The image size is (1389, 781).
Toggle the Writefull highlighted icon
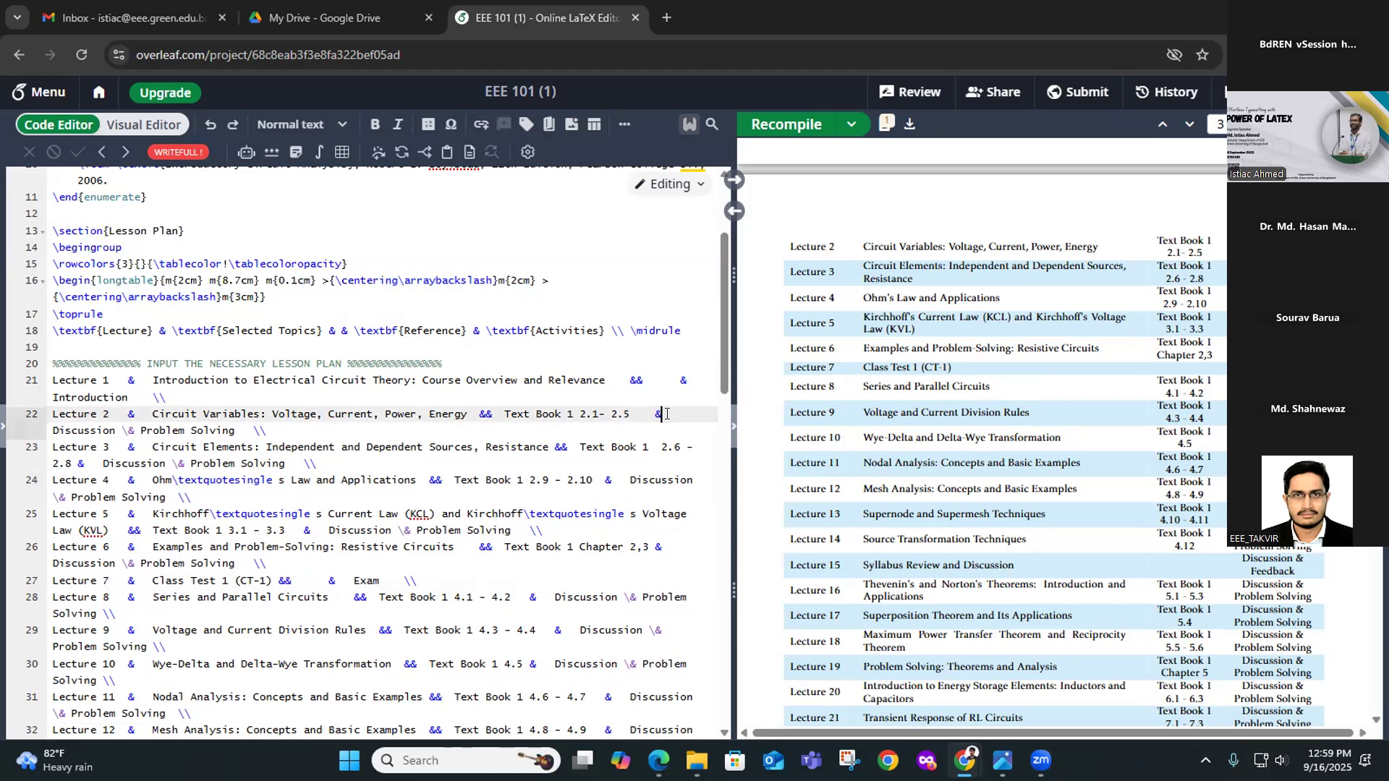click(x=689, y=124)
